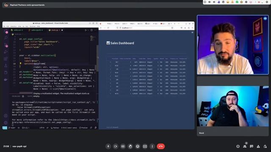Open the Terminal menu in VS Code

32,26
